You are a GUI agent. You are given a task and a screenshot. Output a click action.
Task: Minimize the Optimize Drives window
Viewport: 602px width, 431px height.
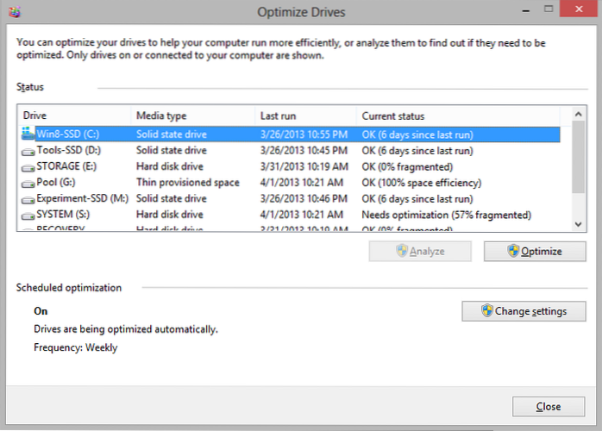tap(526, 9)
